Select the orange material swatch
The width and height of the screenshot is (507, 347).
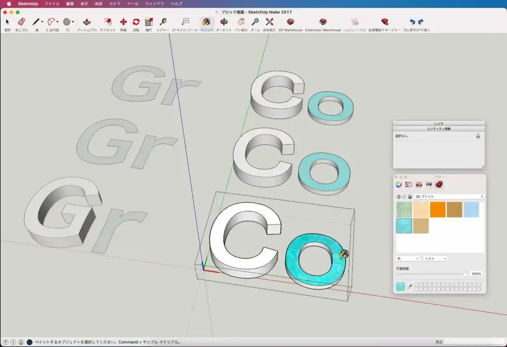(438, 210)
